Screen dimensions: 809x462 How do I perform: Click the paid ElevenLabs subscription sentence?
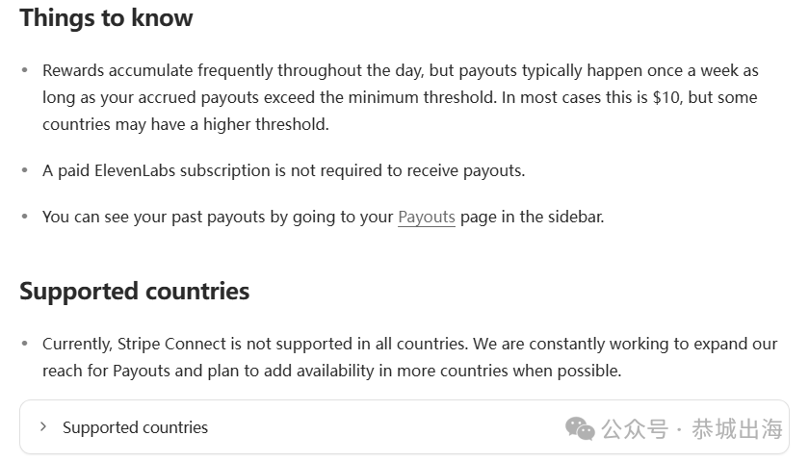click(x=284, y=170)
